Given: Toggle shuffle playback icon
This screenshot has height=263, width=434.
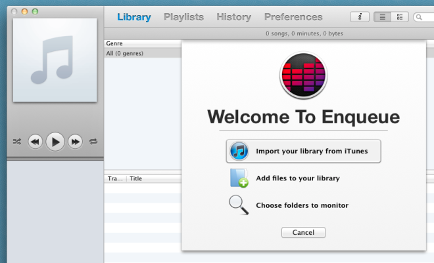Looking at the screenshot, I should pyautogui.click(x=17, y=142).
